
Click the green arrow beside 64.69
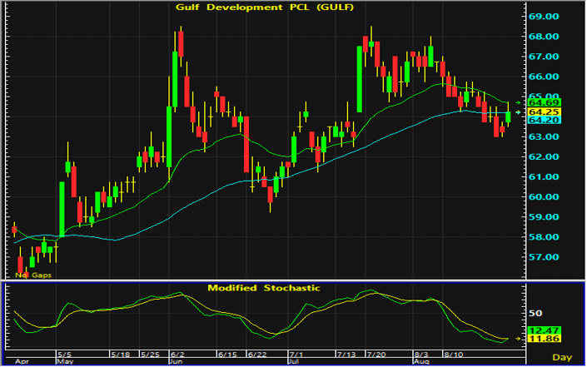(x=518, y=102)
